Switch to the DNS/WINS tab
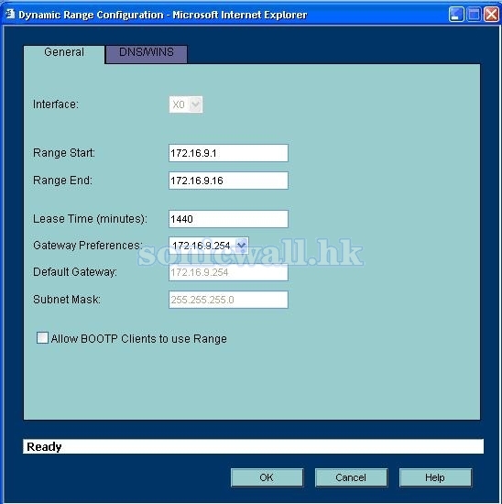Image resolution: width=502 pixels, height=504 pixels. click(x=147, y=54)
